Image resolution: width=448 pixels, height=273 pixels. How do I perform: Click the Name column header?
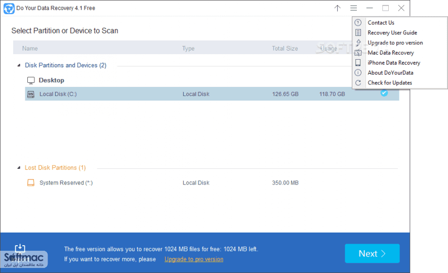[30, 49]
